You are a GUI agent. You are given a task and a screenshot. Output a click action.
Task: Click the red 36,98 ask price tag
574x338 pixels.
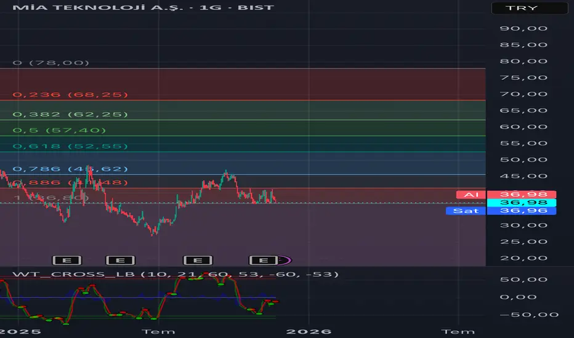tap(522, 194)
